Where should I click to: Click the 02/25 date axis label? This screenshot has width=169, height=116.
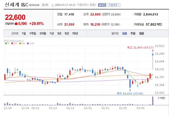pyautogui.click(x=123, y=108)
